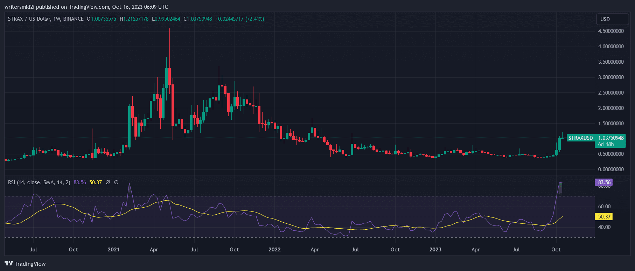
Task: Click the 40.00 level on RSI scale
Action: [604, 227]
